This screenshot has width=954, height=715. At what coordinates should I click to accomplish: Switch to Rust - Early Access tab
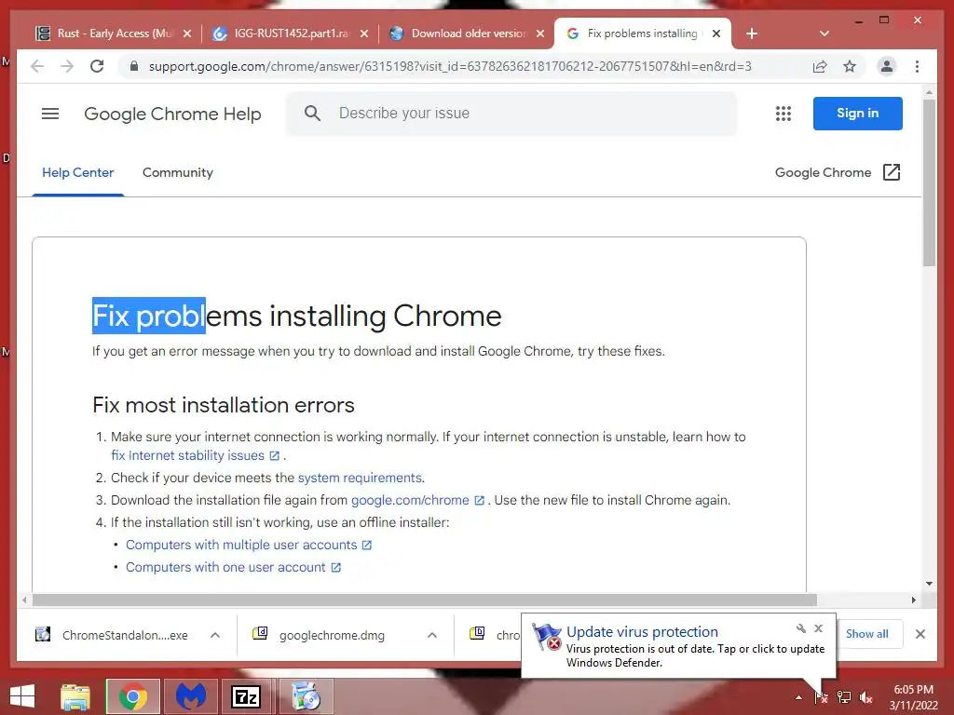(113, 34)
